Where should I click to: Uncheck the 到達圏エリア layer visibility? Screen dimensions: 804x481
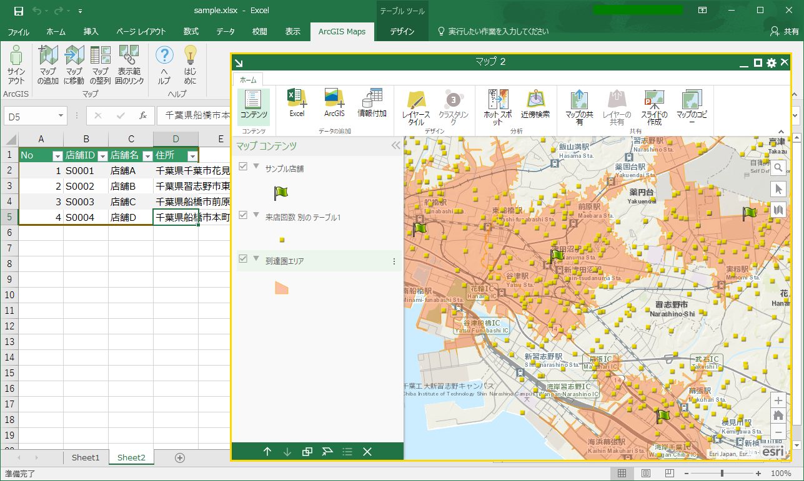tap(244, 259)
